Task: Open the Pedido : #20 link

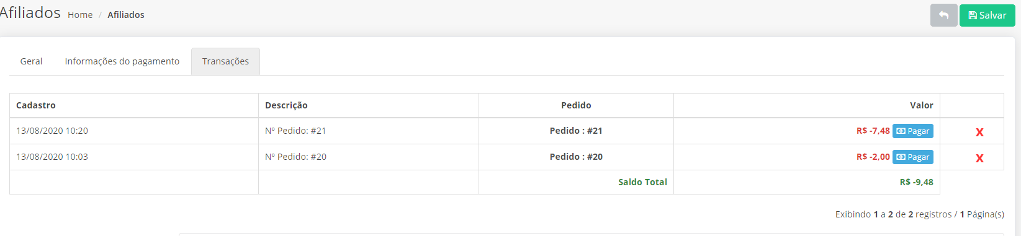Action: pos(576,157)
